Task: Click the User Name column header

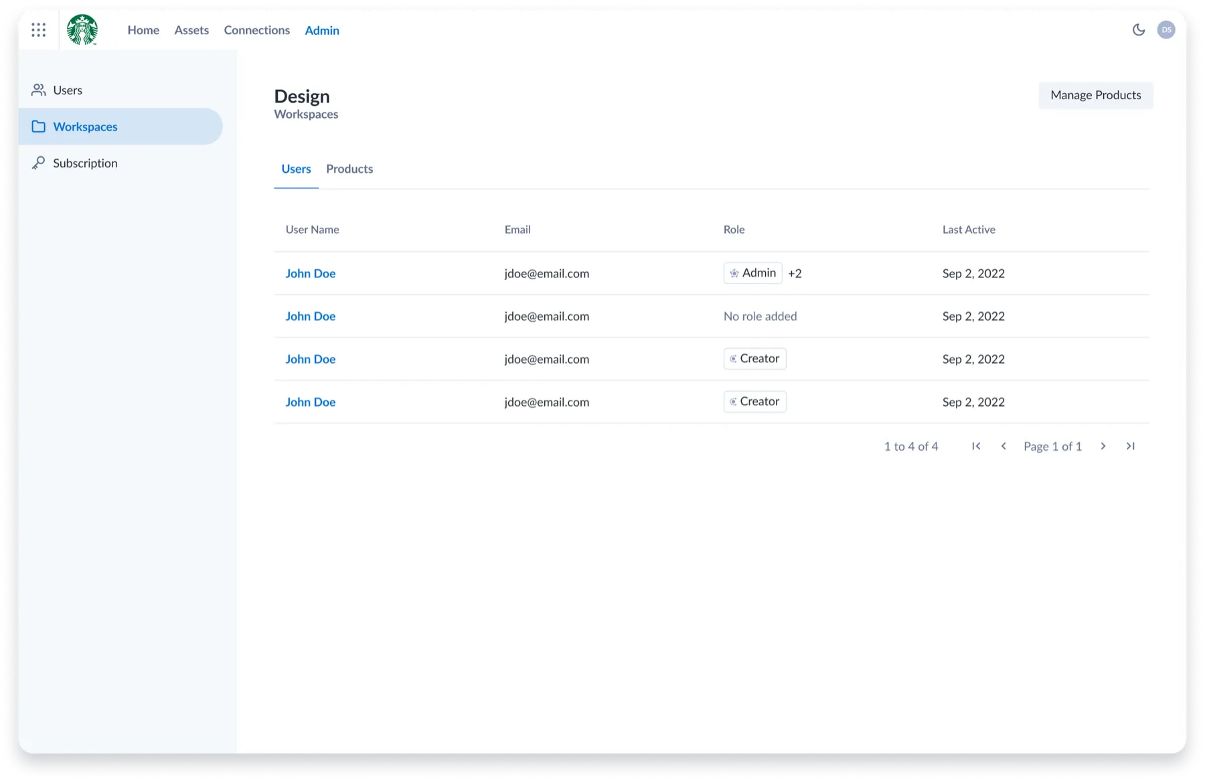Action: tap(313, 230)
